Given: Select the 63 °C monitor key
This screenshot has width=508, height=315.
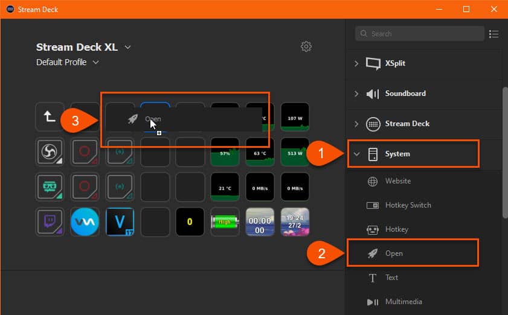Looking at the screenshot, I should point(260,152).
